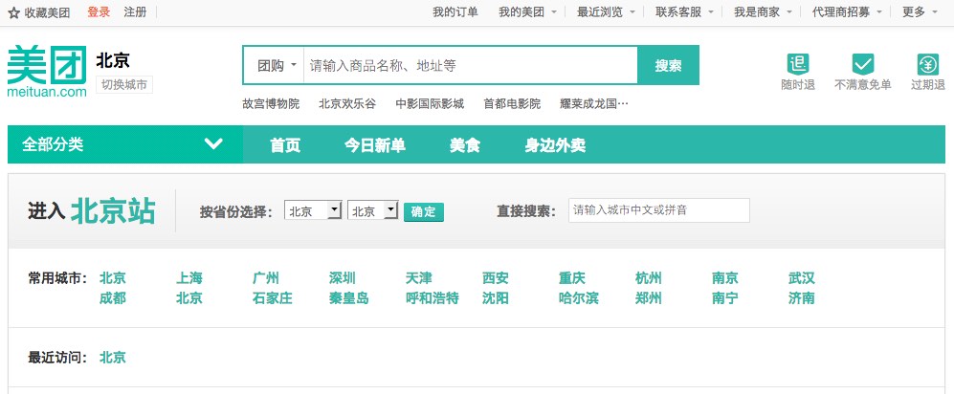Open the province select showing 北京
Viewport: 954px width, 394px height.
313,211
